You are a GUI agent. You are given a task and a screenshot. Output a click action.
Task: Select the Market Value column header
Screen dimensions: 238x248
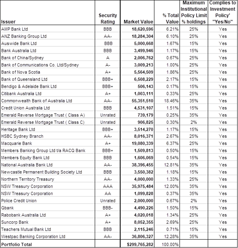coord(137,12)
